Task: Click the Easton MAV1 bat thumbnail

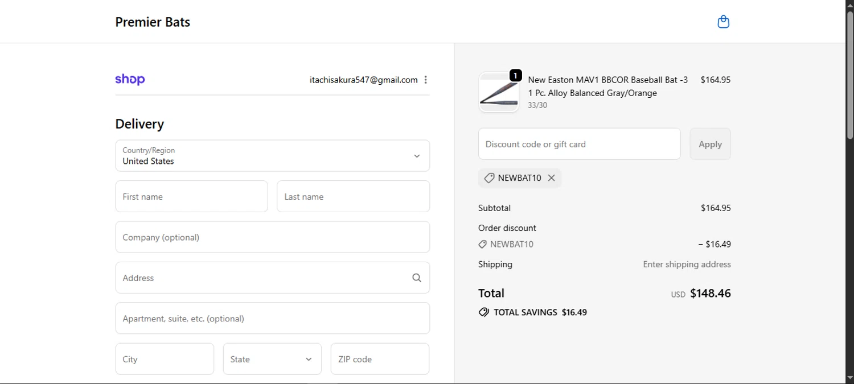Action: (499, 92)
